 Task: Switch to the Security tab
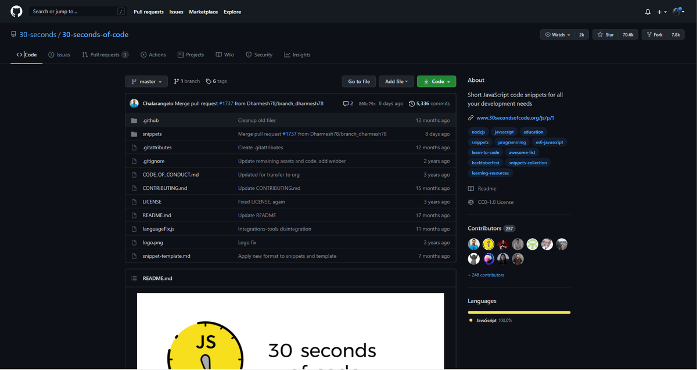[x=259, y=55]
